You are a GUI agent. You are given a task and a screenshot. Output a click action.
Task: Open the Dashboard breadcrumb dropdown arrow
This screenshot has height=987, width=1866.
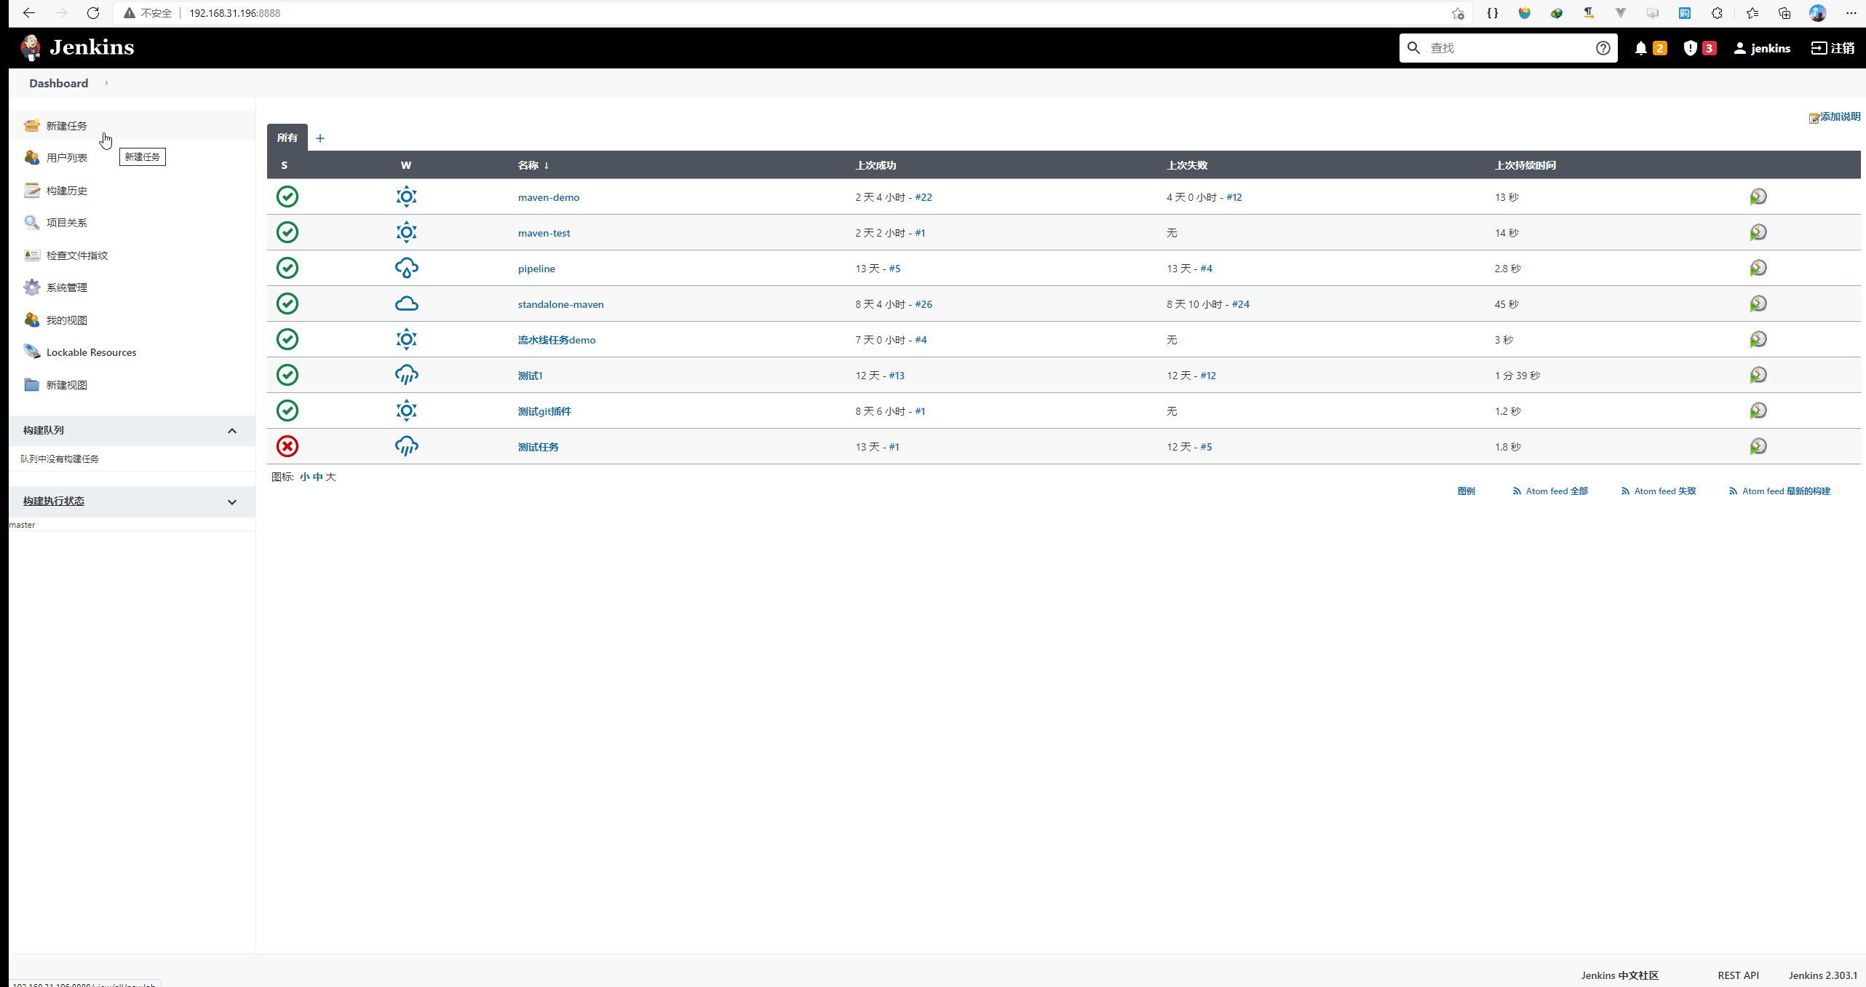(106, 83)
